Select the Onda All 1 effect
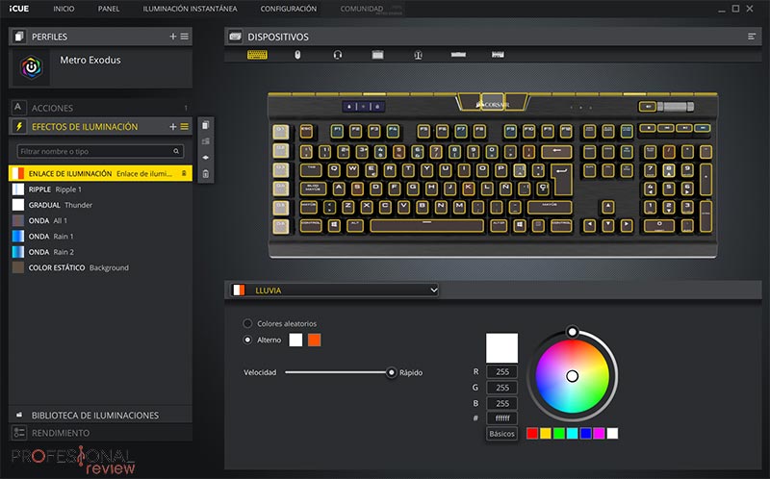Viewport: 770px width, 479px height. pyautogui.click(x=100, y=220)
